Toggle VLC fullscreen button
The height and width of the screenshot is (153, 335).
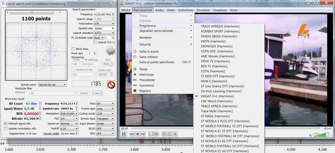click(151, 134)
